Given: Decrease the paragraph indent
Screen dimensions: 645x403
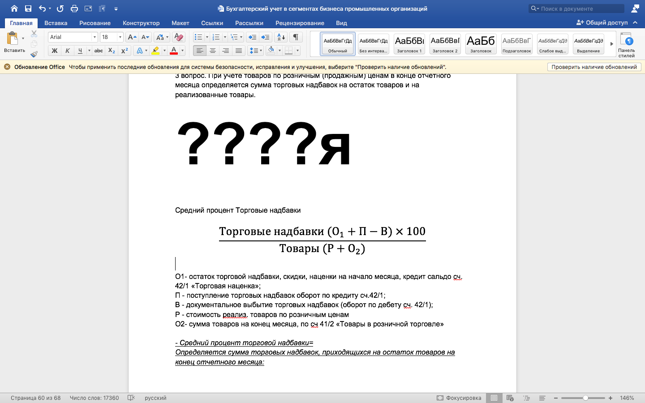Looking at the screenshot, I should point(253,37).
